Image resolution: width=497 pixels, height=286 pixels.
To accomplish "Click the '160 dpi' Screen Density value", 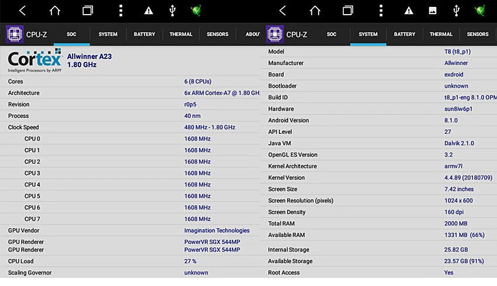I will point(454,212).
